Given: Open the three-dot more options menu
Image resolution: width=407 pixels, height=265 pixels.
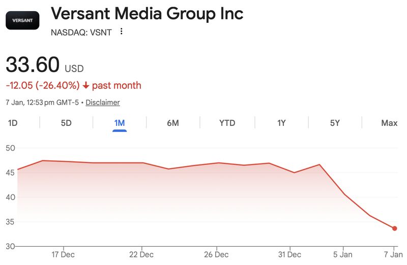Looking at the screenshot, I should pos(121,31).
